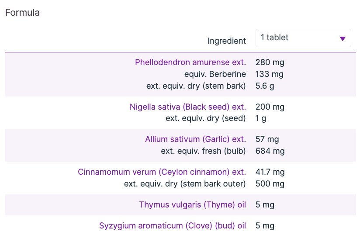Select the 684 mg fresh bulb value
360x242 pixels.
pyautogui.click(x=270, y=151)
